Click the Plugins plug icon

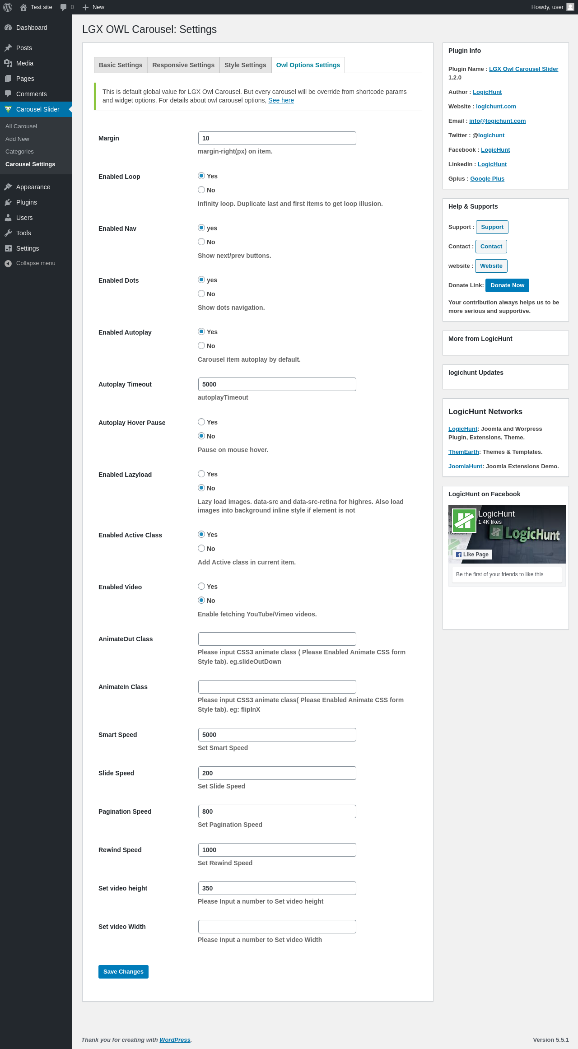click(8, 202)
